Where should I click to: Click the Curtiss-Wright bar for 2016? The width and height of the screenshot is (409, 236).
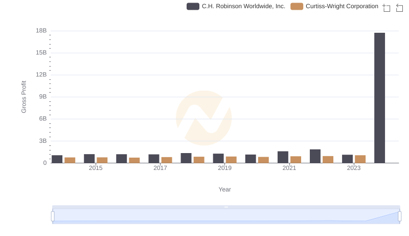point(134,160)
